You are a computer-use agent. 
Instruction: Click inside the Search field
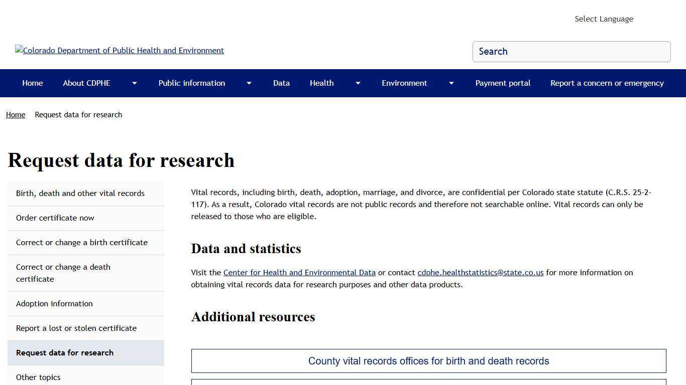[571, 51]
